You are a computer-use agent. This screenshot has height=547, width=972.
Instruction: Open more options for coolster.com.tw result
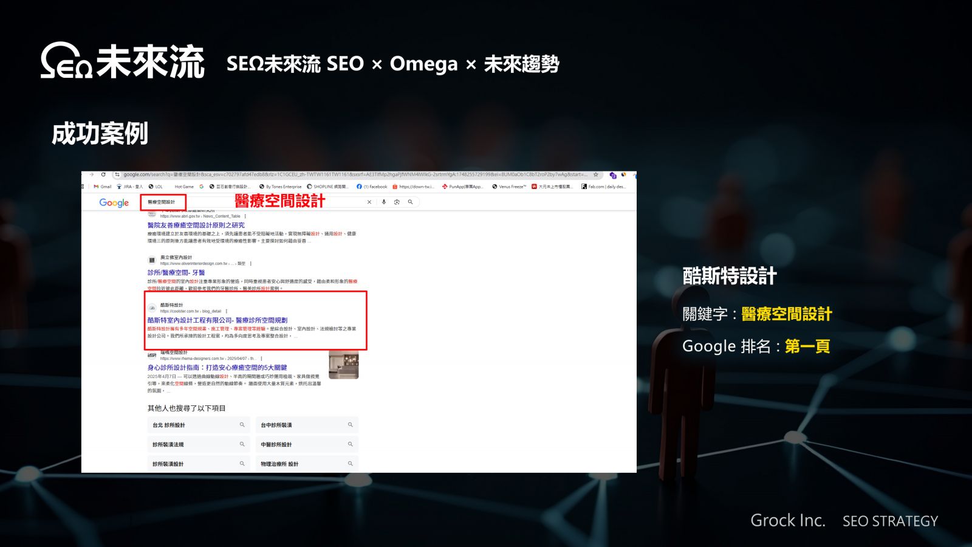tap(227, 311)
